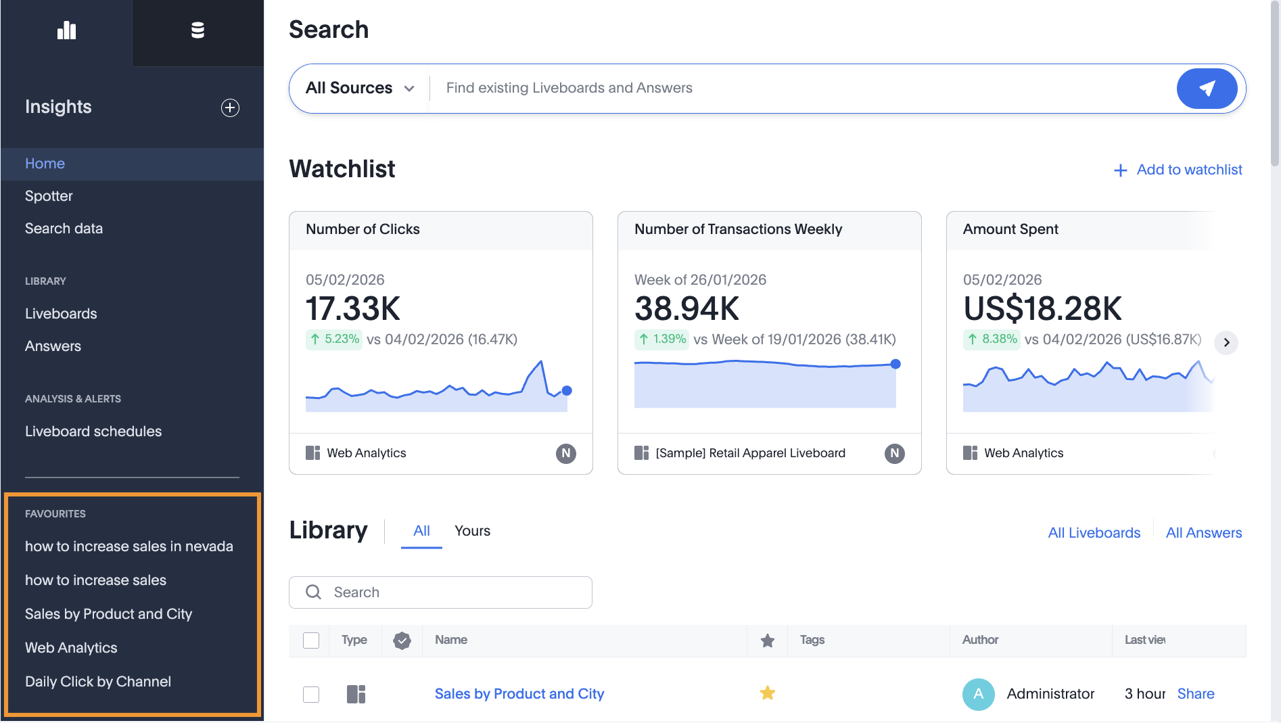The height and width of the screenshot is (723, 1281).
Task: Unfavourite Sales by Product and City star
Action: pyautogui.click(x=767, y=693)
